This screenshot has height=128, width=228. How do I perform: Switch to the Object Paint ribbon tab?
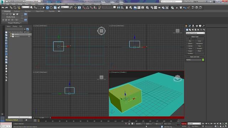pos(40,11)
